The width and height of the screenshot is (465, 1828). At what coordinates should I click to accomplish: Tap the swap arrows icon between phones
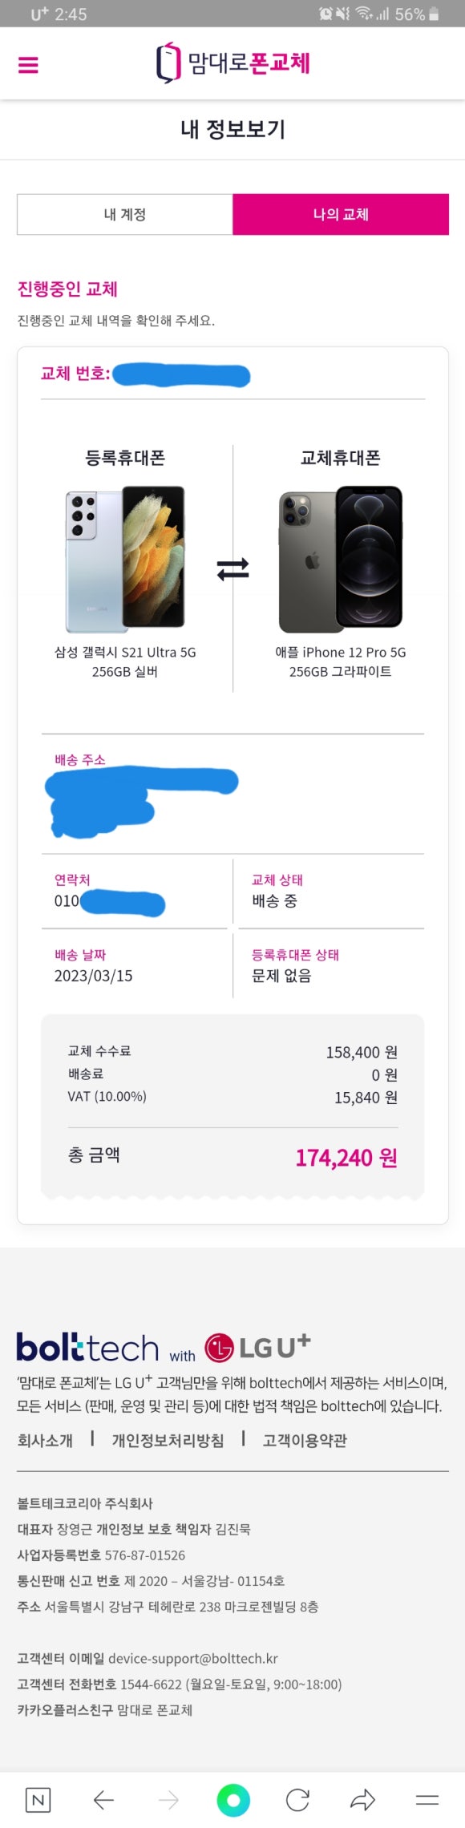click(x=232, y=569)
